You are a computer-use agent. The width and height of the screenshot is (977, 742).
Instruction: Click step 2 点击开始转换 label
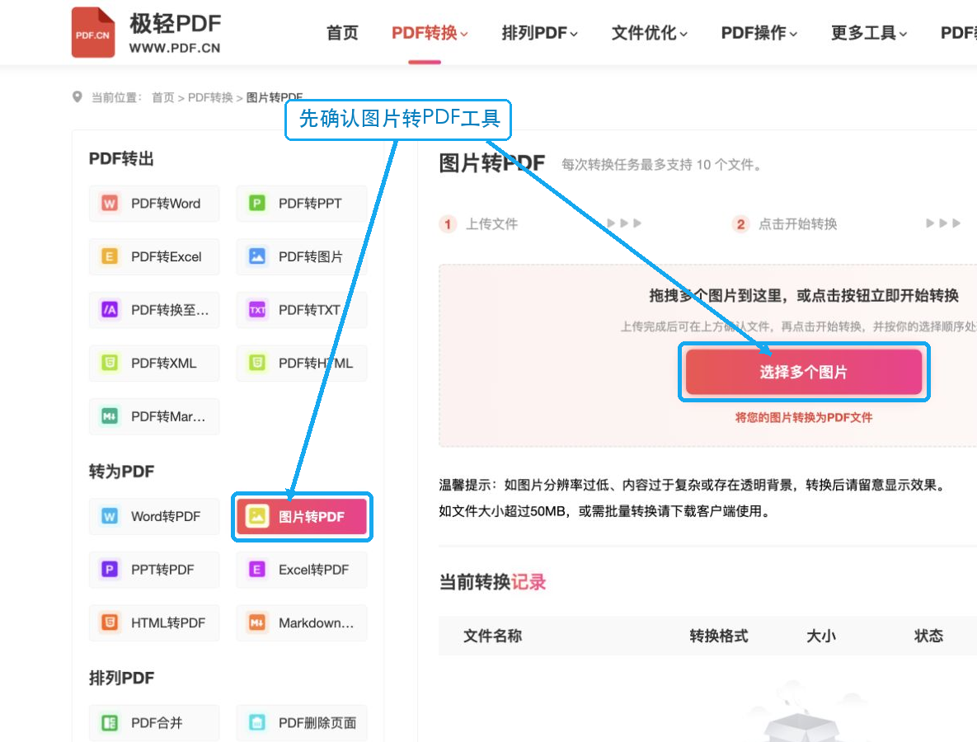[x=797, y=223]
